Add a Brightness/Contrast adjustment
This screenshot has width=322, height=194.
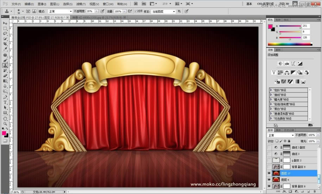(280, 64)
